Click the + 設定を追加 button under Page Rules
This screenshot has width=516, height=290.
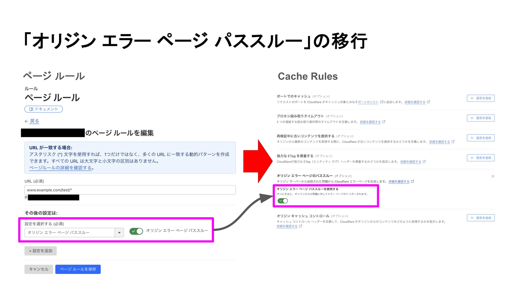[x=41, y=251]
